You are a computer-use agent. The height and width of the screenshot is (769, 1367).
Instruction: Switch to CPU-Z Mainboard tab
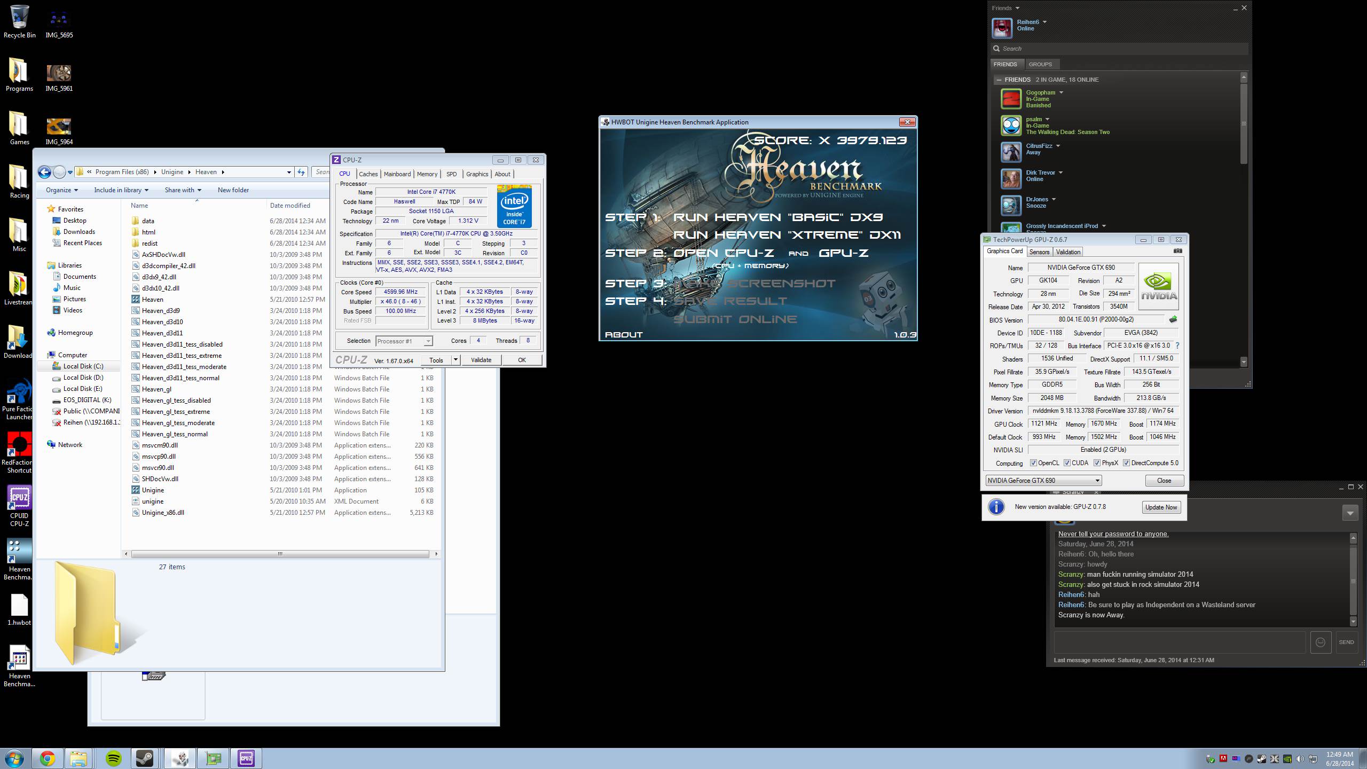point(397,174)
